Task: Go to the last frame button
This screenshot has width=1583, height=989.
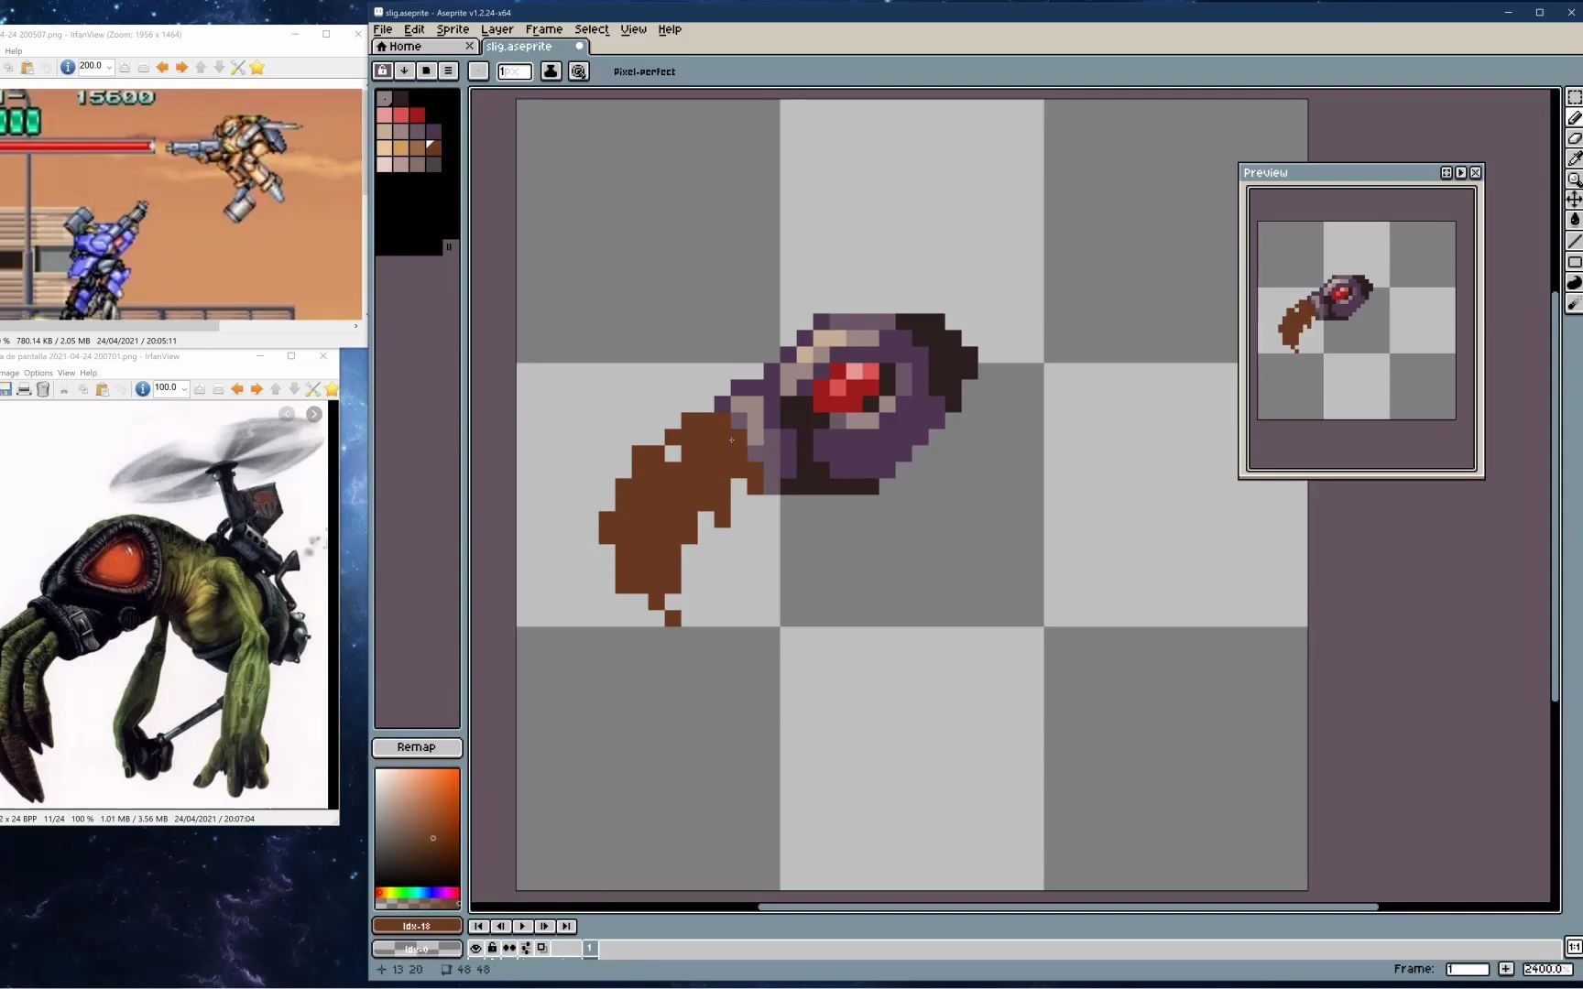Action: 566,926
